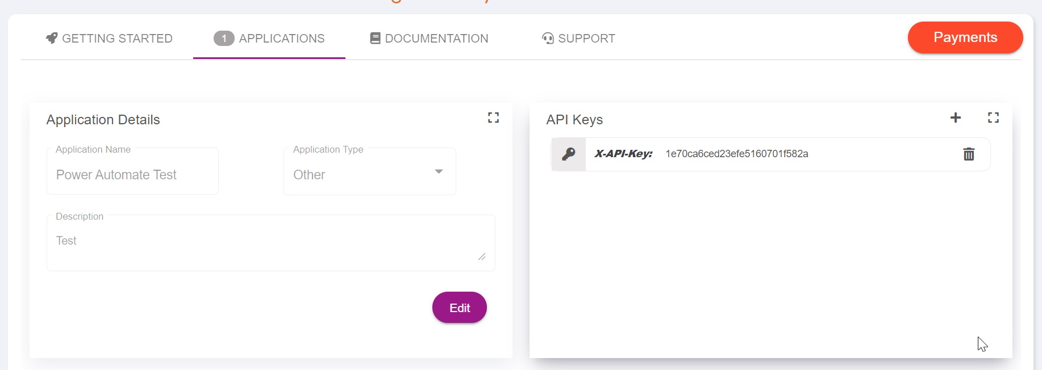Click the headset icon near Support
The width and height of the screenshot is (1042, 370).
point(547,38)
